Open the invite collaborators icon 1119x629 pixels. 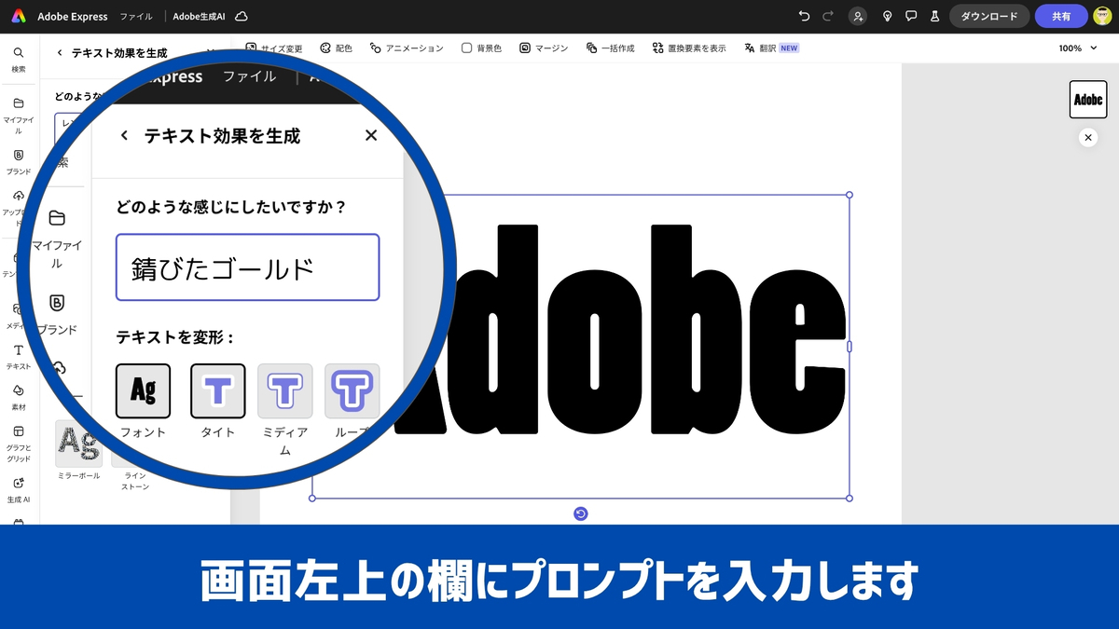(858, 16)
